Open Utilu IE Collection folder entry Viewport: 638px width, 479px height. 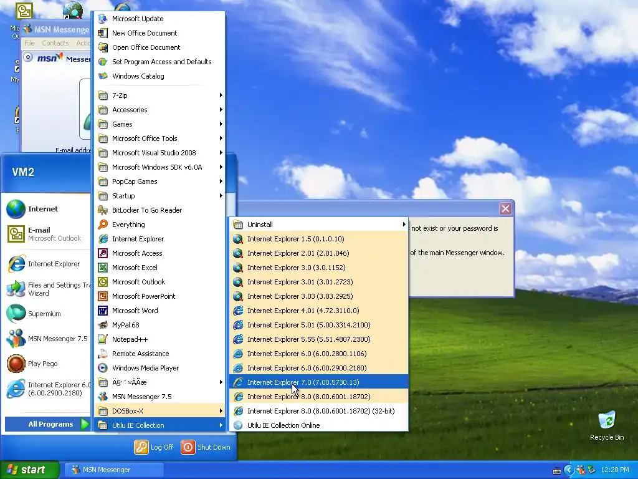click(x=160, y=425)
